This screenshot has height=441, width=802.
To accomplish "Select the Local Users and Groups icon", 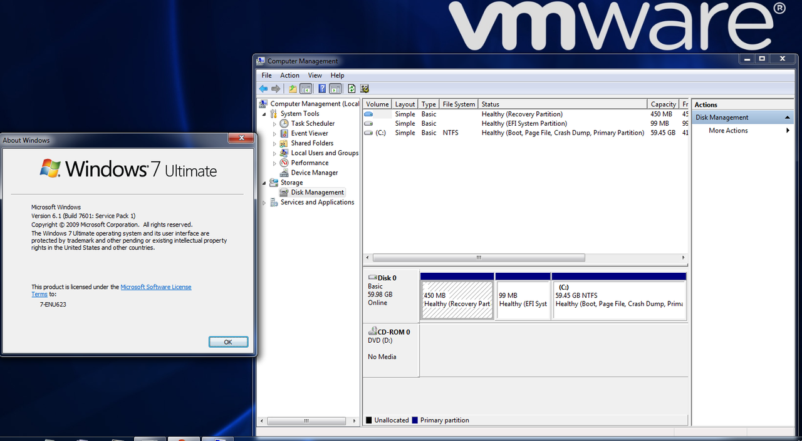I will click(284, 153).
